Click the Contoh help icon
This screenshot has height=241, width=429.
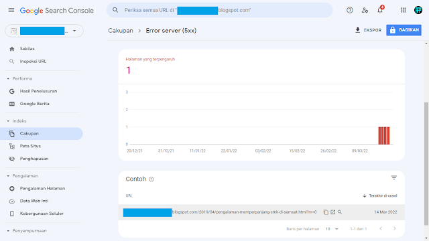[x=151, y=179]
